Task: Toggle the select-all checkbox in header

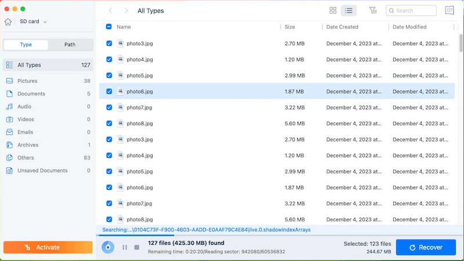Action: pyautogui.click(x=109, y=27)
